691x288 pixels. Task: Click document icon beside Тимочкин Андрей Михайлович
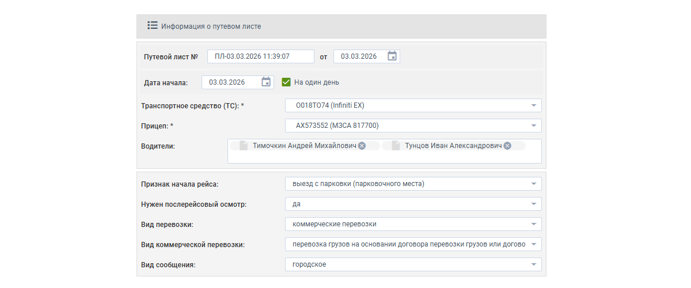click(243, 146)
